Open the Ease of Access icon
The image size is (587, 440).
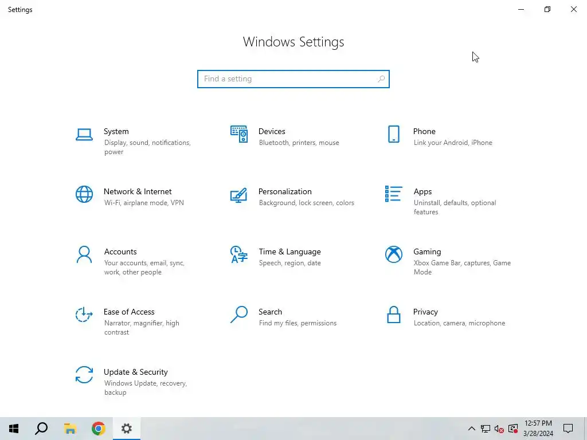pyautogui.click(x=84, y=315)
